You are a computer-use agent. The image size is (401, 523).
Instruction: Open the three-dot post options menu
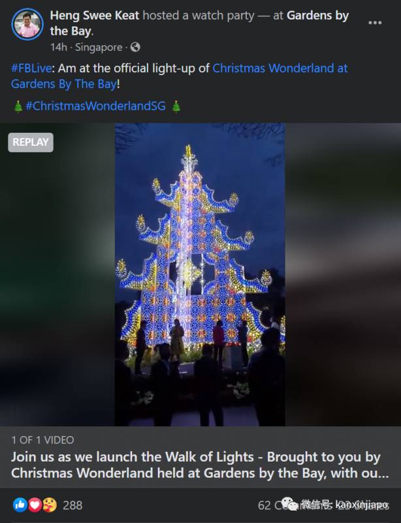point(375,23)
